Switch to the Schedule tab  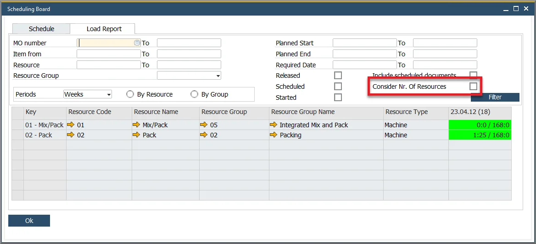pyautogui.click(x=41, y=29)
